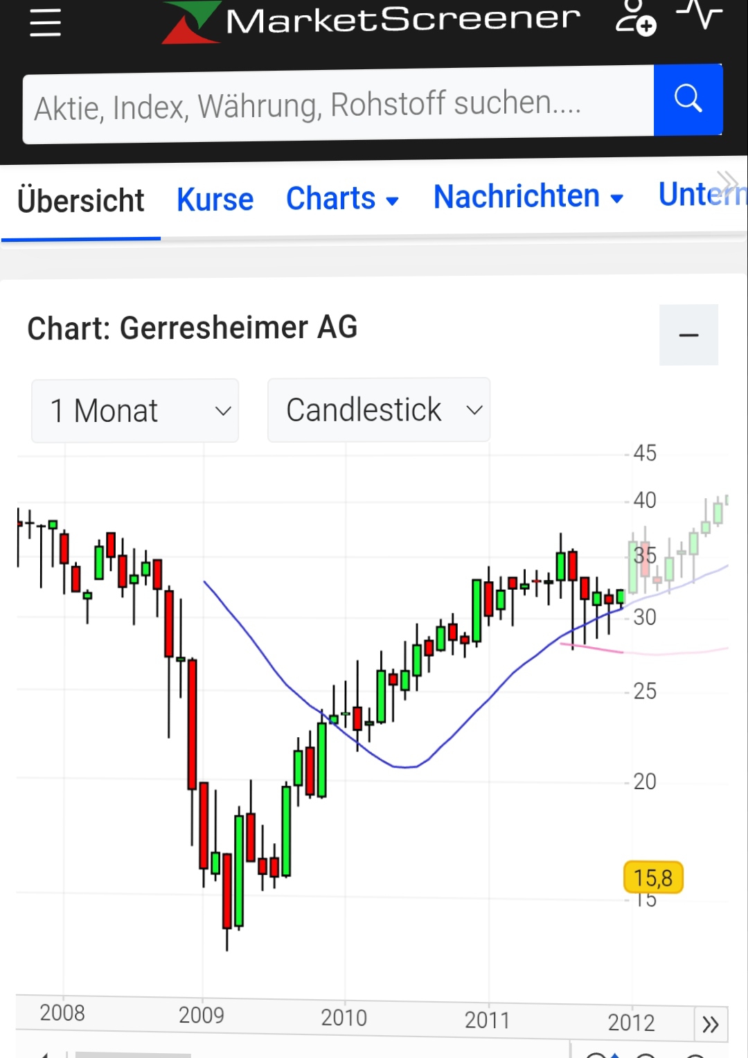
Task: Open the hamburger navigation menu
Action: tap(44, 23)
